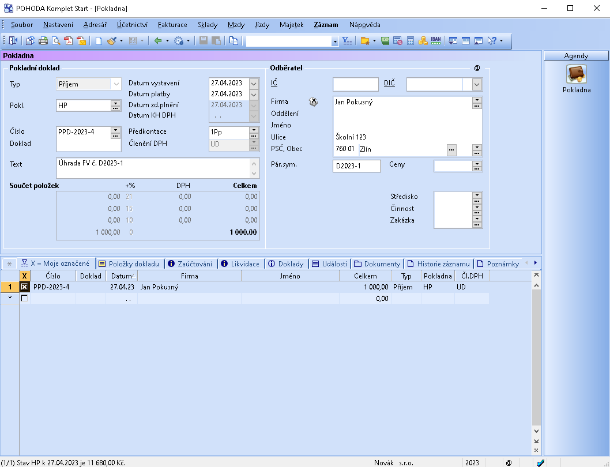Expand the favorites folder dropdown arrow
The image size is (610, 467).
point(374,40)
